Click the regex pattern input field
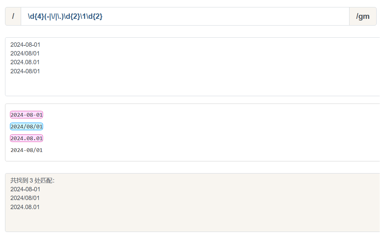The height and width of the screenshot is (236, 380). (185, 16)
